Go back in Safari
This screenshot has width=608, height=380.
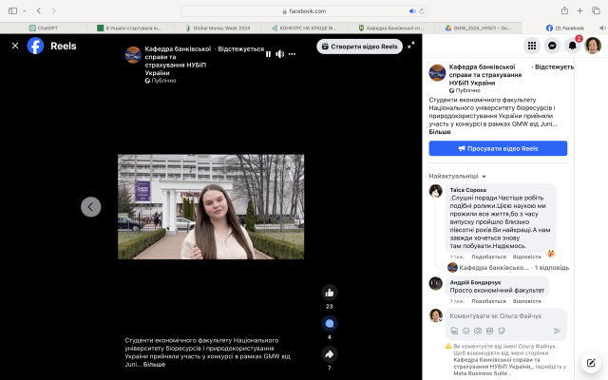click(x=39, y=10)
